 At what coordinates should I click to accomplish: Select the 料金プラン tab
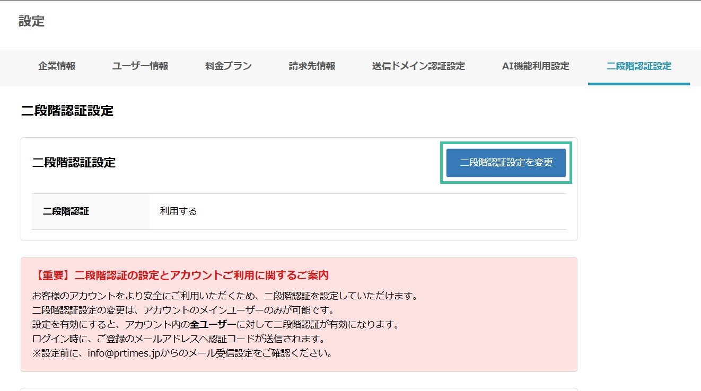(x=227, y=66)
